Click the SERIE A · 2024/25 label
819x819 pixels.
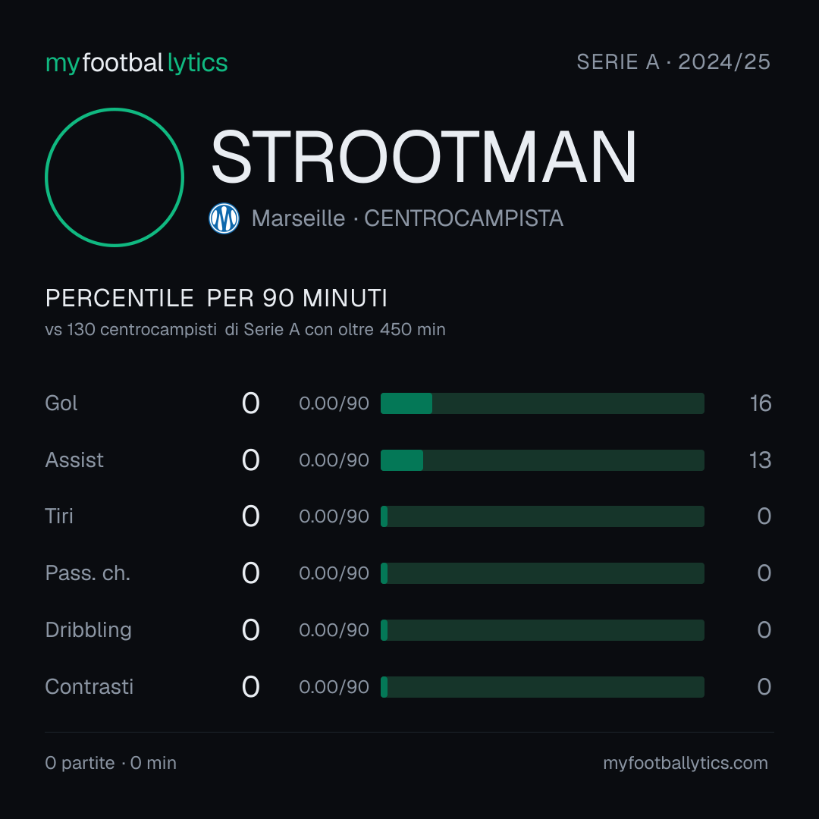(x=673, y=61)
